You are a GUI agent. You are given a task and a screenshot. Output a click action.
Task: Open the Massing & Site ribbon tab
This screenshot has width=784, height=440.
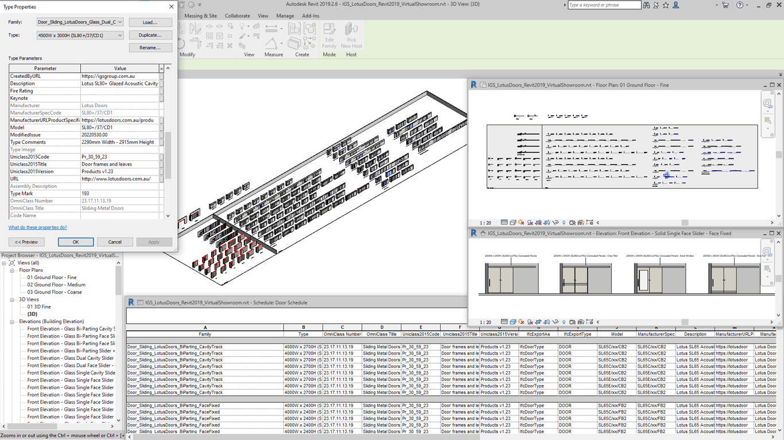[x=200, y=16]
